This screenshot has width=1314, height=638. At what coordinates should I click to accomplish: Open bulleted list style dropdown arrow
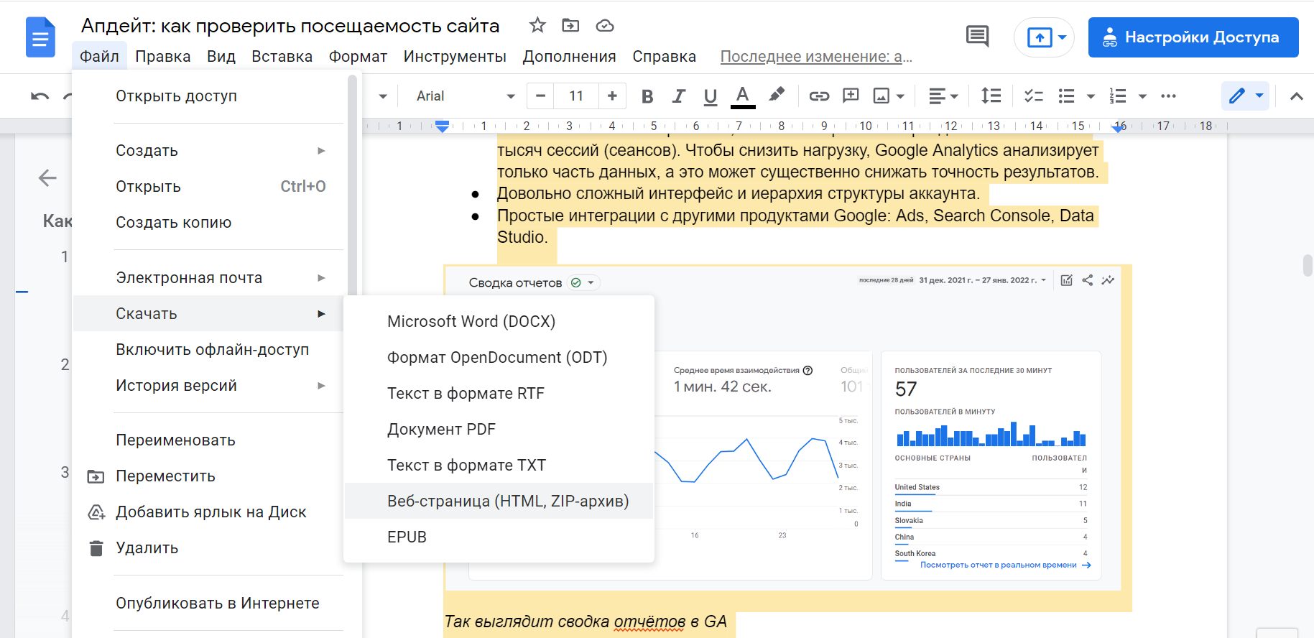click(1091, 96)
